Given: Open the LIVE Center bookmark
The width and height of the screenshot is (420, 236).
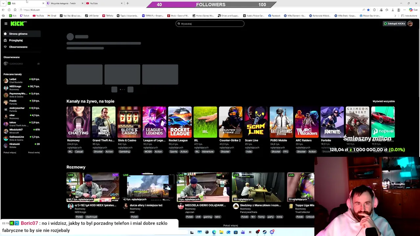Looking at the screenshot, I should point(92,16).
